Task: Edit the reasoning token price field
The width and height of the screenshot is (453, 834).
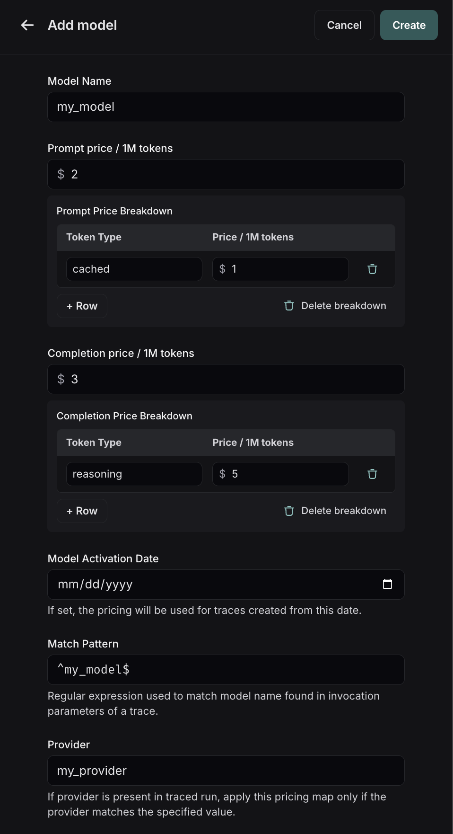Action: coord(280,474)
